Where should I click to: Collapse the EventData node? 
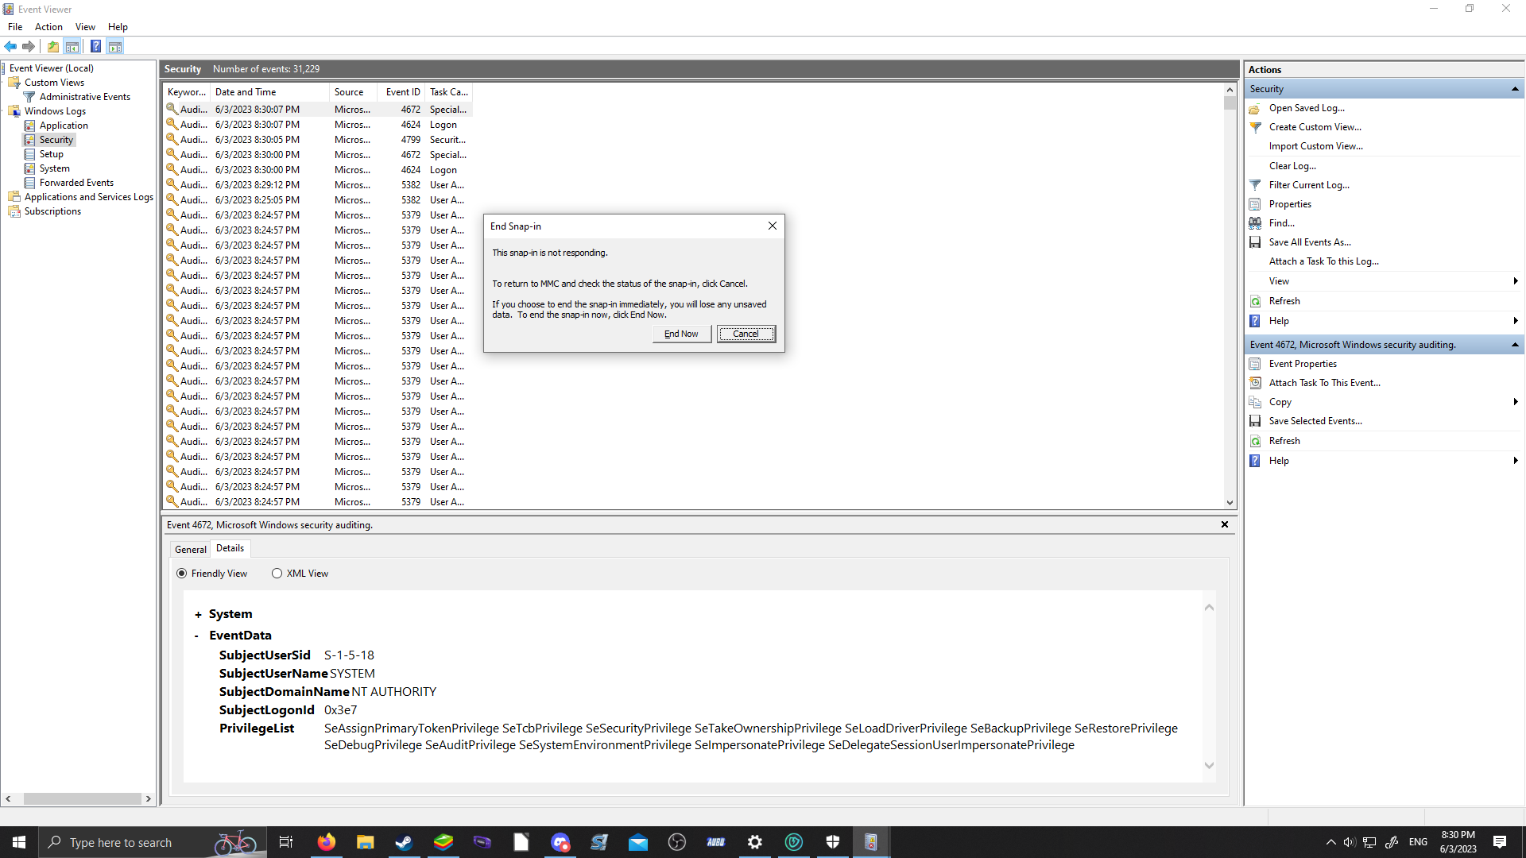click(x=197, y=636)
